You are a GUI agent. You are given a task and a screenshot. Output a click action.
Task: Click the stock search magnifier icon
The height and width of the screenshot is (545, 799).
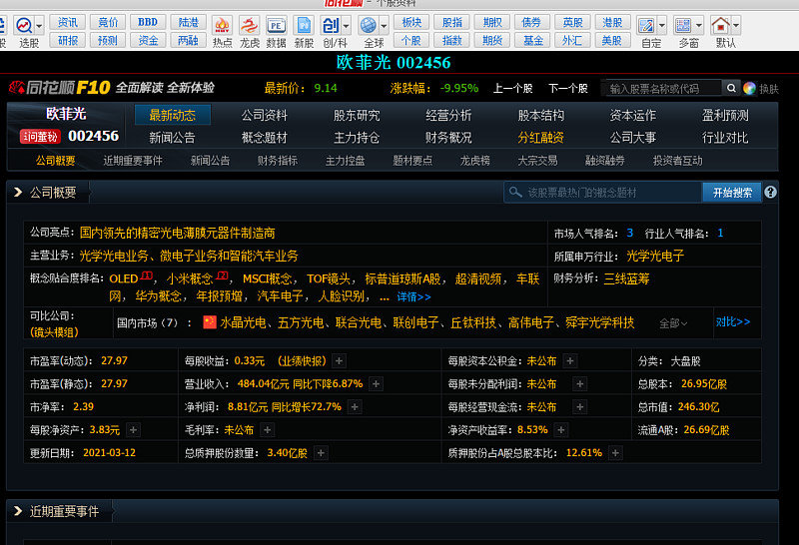point(731,88)
